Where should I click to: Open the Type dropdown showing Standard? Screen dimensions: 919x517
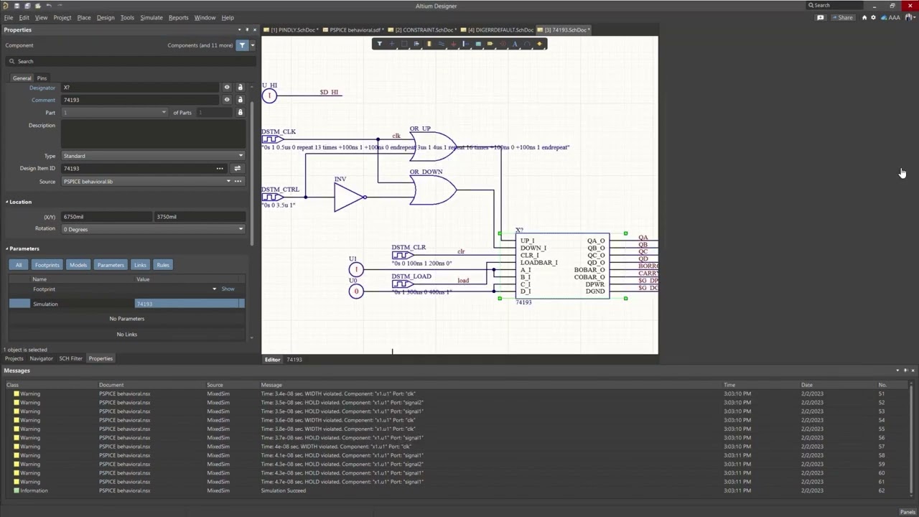[153, 156]
